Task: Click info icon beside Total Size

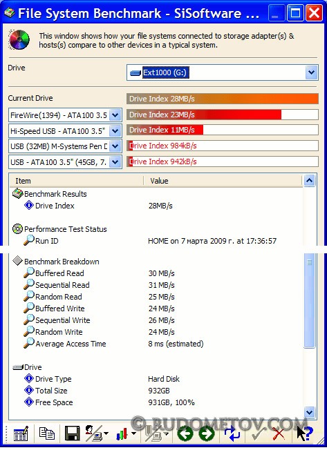Action: tap(29, 391)
